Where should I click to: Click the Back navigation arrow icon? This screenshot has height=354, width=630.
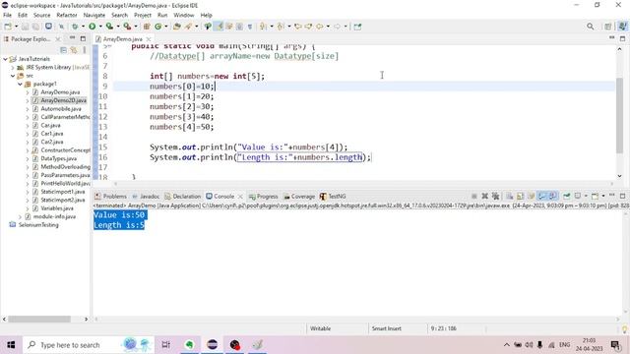pyautogui.click(x=319, y=27)
